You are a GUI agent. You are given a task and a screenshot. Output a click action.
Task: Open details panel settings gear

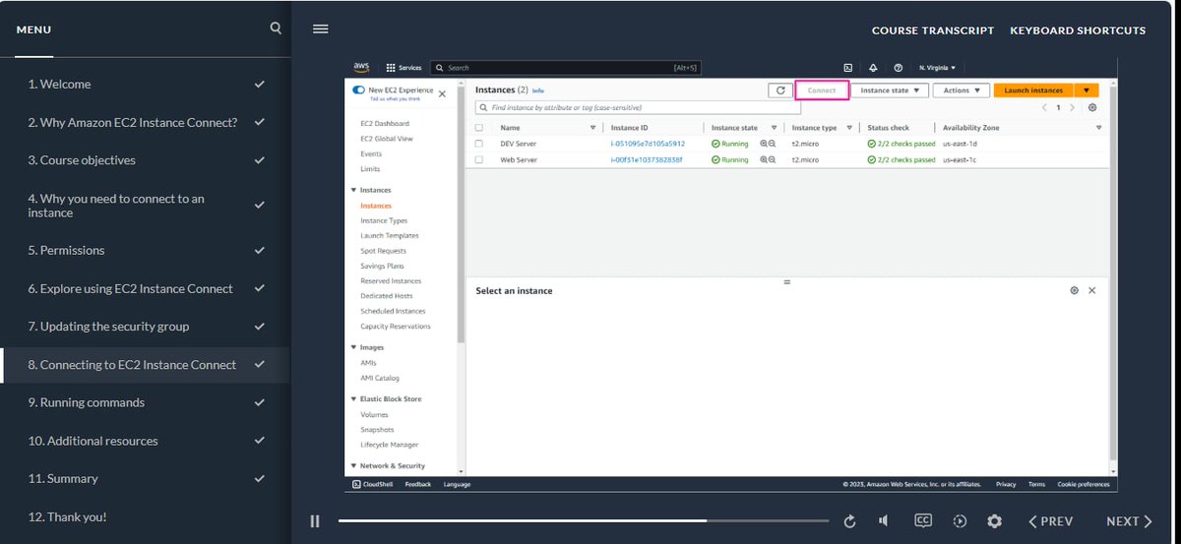point(1075,291)
